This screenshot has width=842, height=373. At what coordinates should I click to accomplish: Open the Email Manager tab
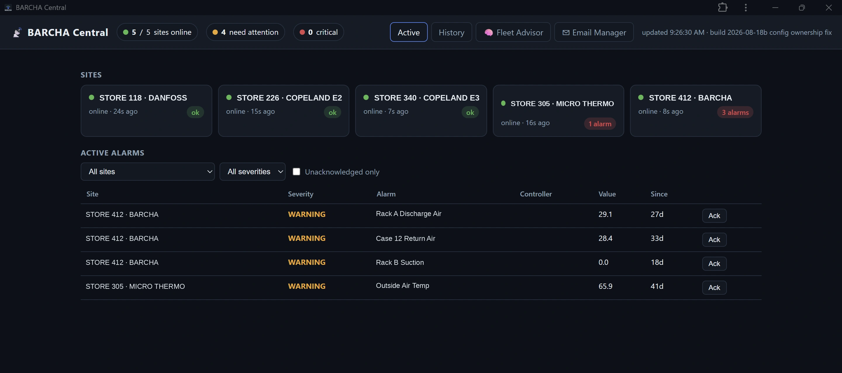pyautogui.click(x=594, y=32)
